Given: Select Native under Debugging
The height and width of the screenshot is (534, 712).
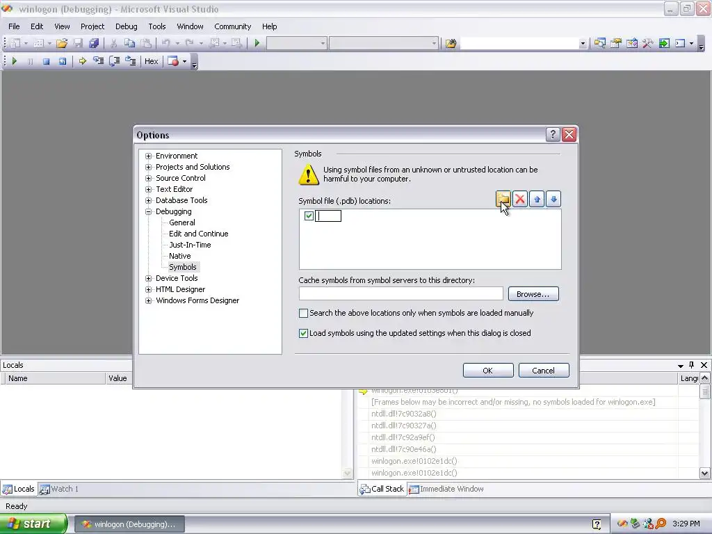Looking at the screenshot, I should click(x=180, y=256).
